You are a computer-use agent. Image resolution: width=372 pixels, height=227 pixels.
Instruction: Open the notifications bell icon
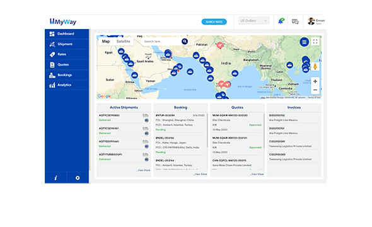[281, 21]
